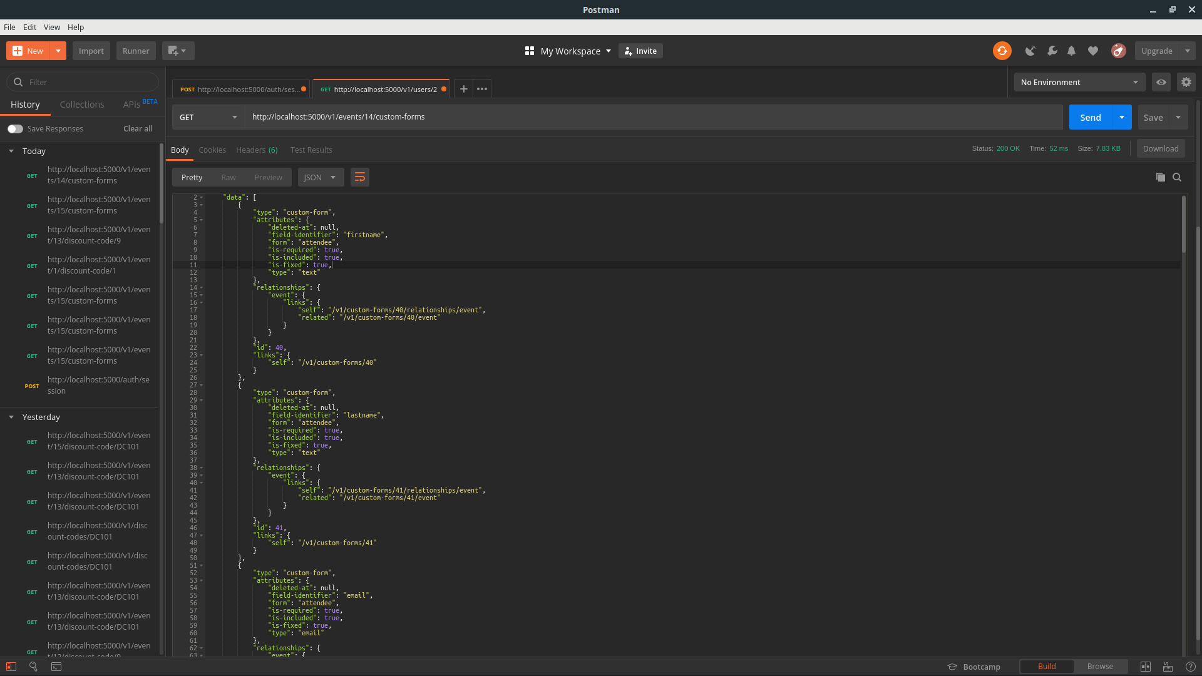The image size is (1202, 676).
Task: Toggle the environment quick look eye
Action: click(1161, 82)
